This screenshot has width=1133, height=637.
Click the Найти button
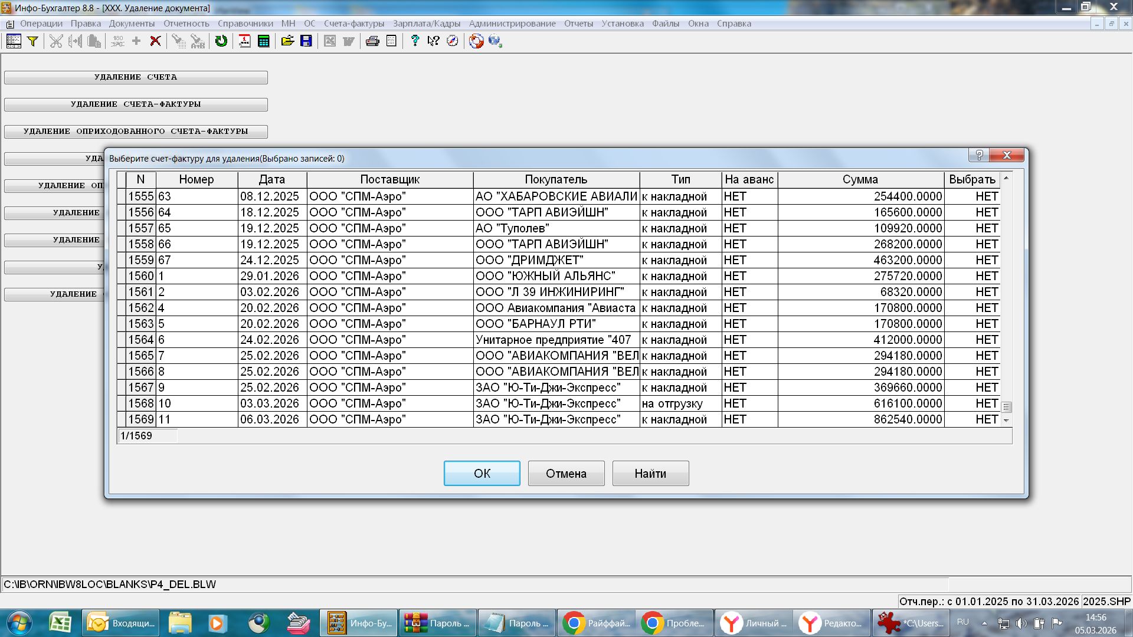tap(650, 474)
